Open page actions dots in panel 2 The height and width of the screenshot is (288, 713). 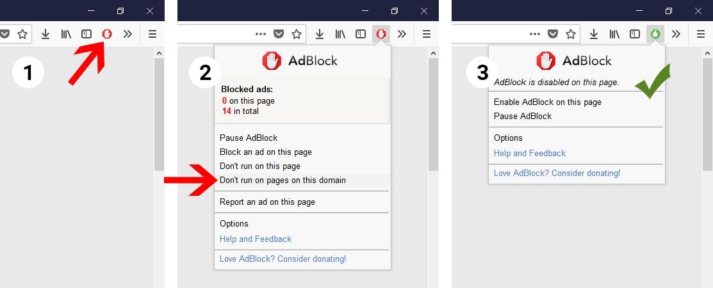261,34
